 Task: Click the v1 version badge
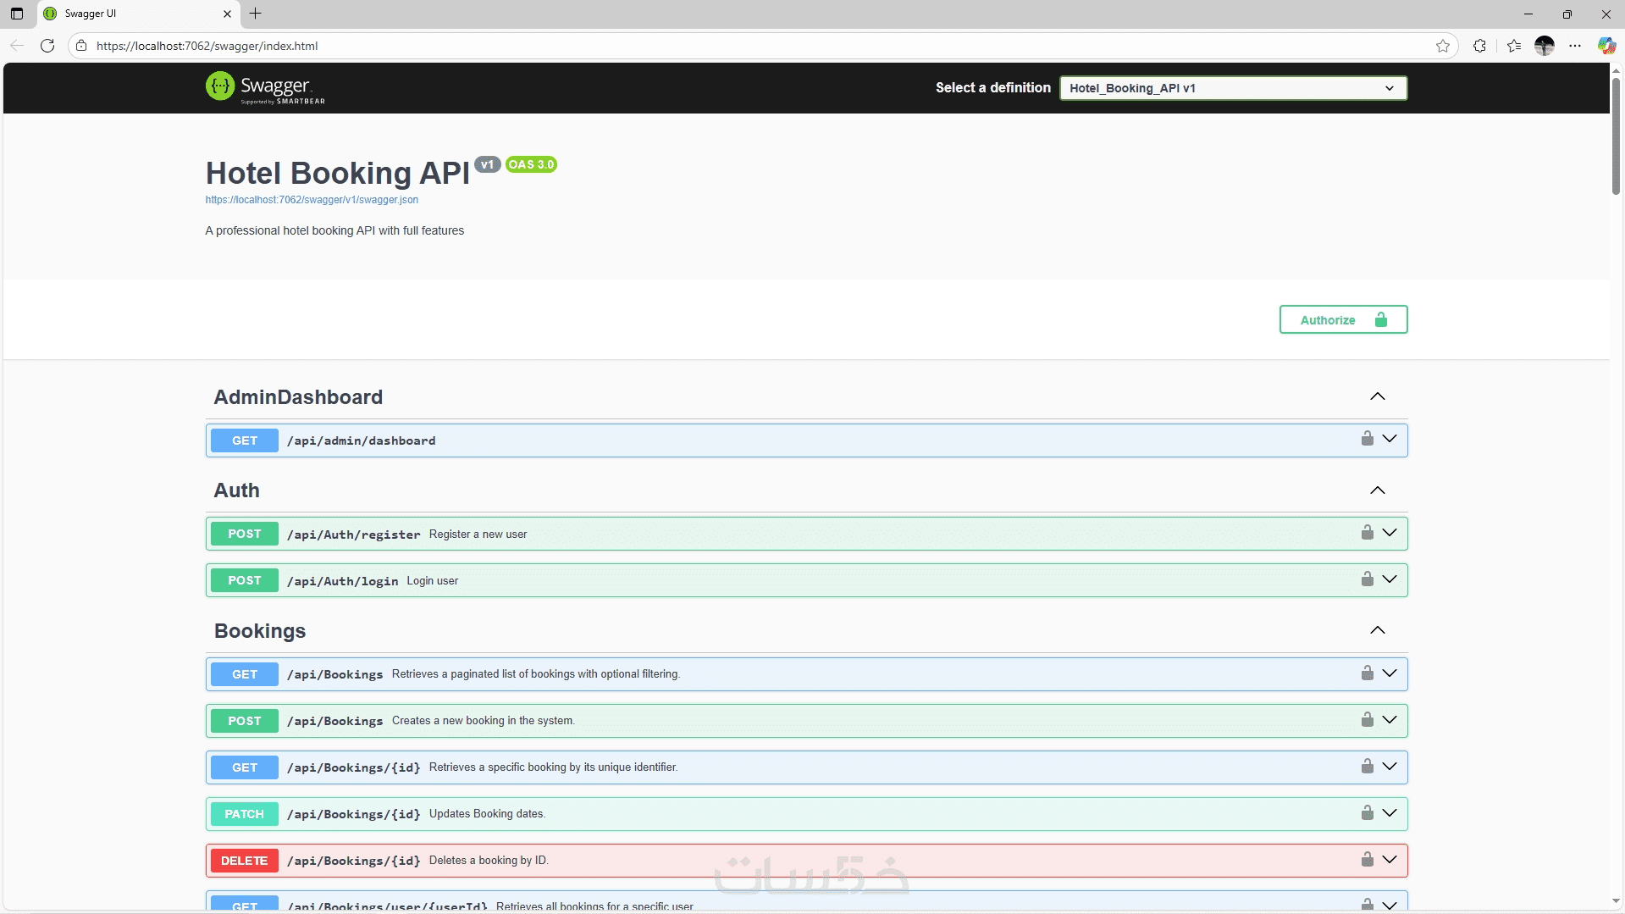pyautogui.click(x=487, y=164)
